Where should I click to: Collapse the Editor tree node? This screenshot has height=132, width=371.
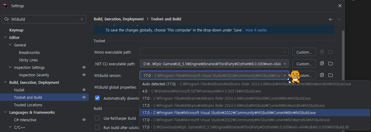(5, 38)
